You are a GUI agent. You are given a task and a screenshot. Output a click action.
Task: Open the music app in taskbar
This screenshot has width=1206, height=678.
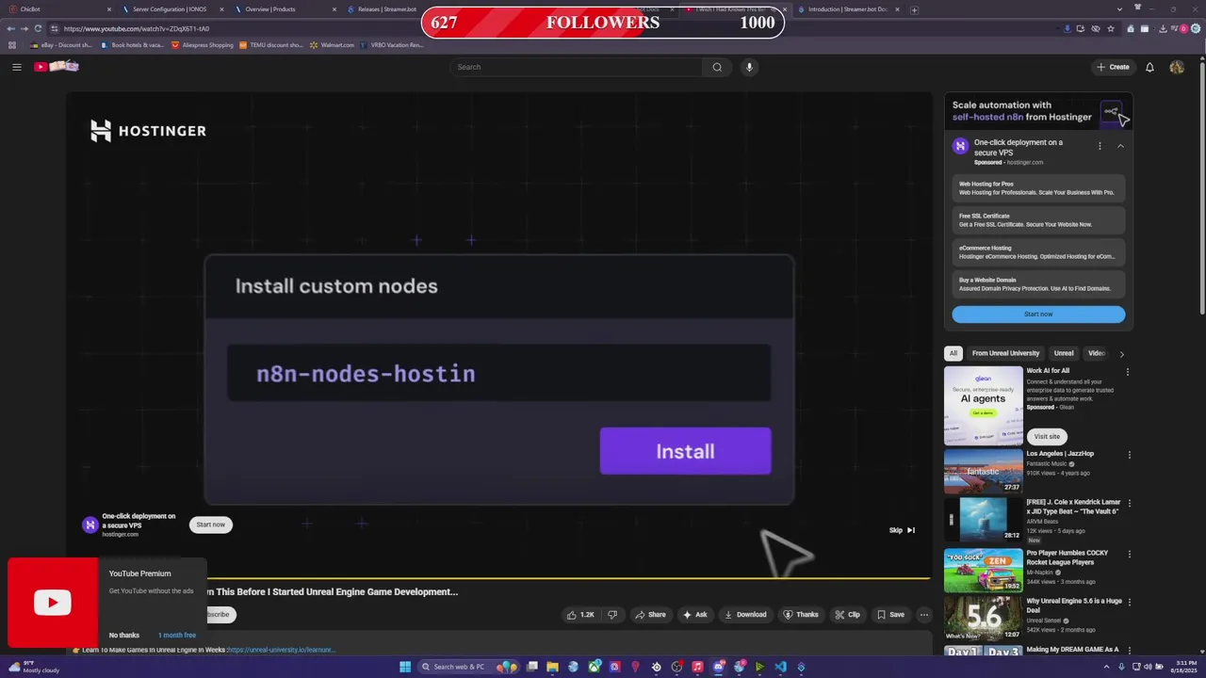tap(697, 667)
